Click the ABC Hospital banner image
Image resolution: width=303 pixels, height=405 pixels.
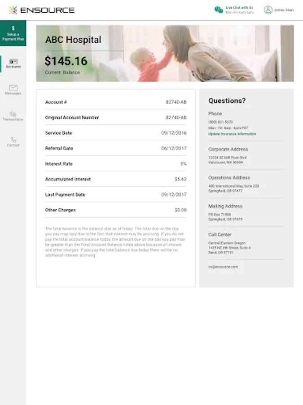tap(165, 54)
